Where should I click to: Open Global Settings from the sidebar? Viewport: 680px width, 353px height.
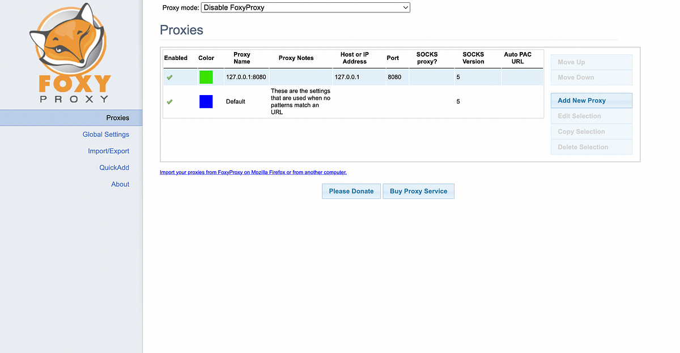point(105,134)
